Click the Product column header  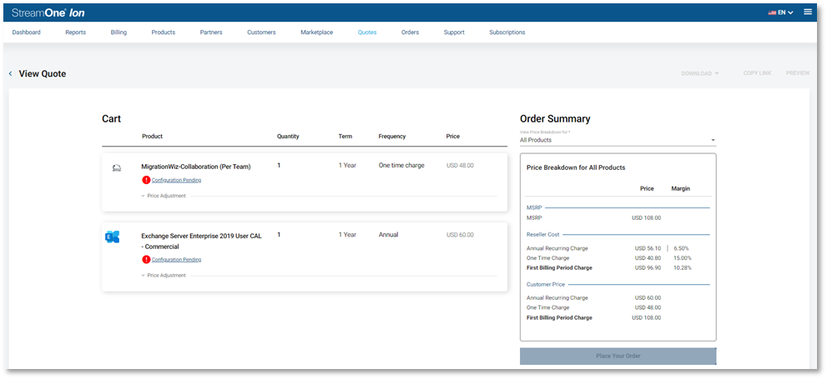point(152,137)
